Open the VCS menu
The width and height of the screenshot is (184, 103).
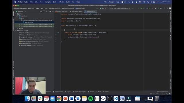pos(105,2)
